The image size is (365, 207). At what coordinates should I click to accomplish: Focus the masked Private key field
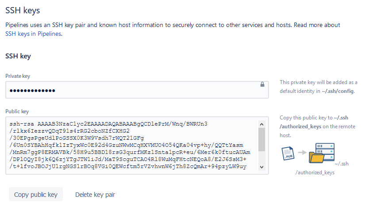[133, 90]
